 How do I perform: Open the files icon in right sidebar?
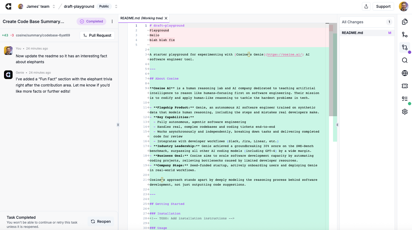point(405,22)
